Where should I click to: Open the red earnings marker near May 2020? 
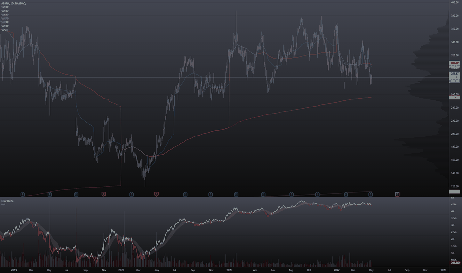click(156, 194)
